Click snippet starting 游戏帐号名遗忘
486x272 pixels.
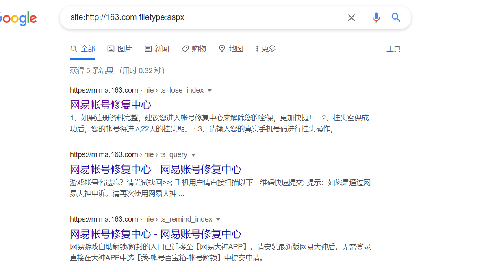[220, 188]
